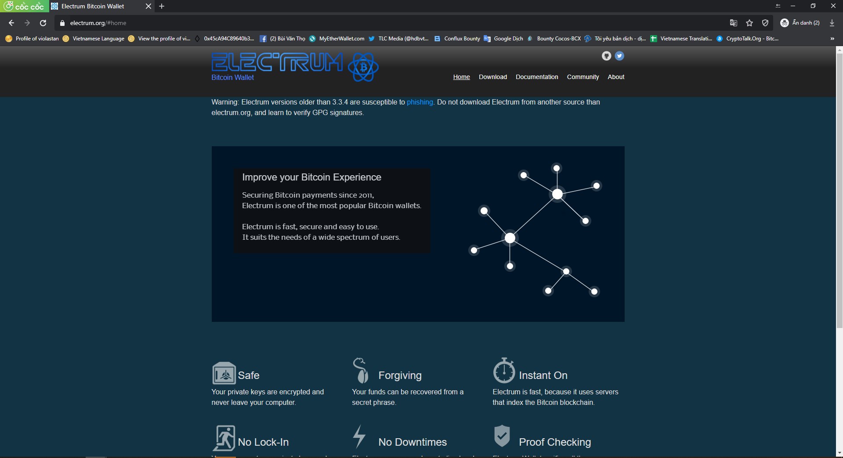The height and width of the screenshot is (458, 843).
Task: Open the Documentation navigation link
Action: 537,77
